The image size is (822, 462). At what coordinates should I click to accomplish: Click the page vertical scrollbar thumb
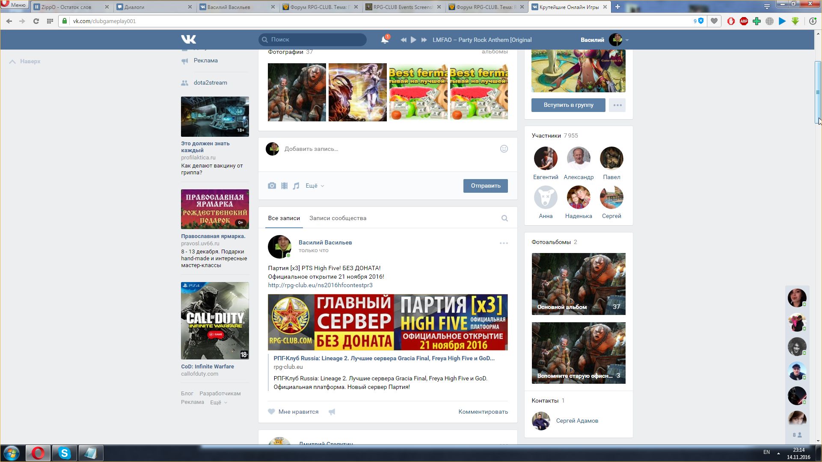click(x=818, y=92)
